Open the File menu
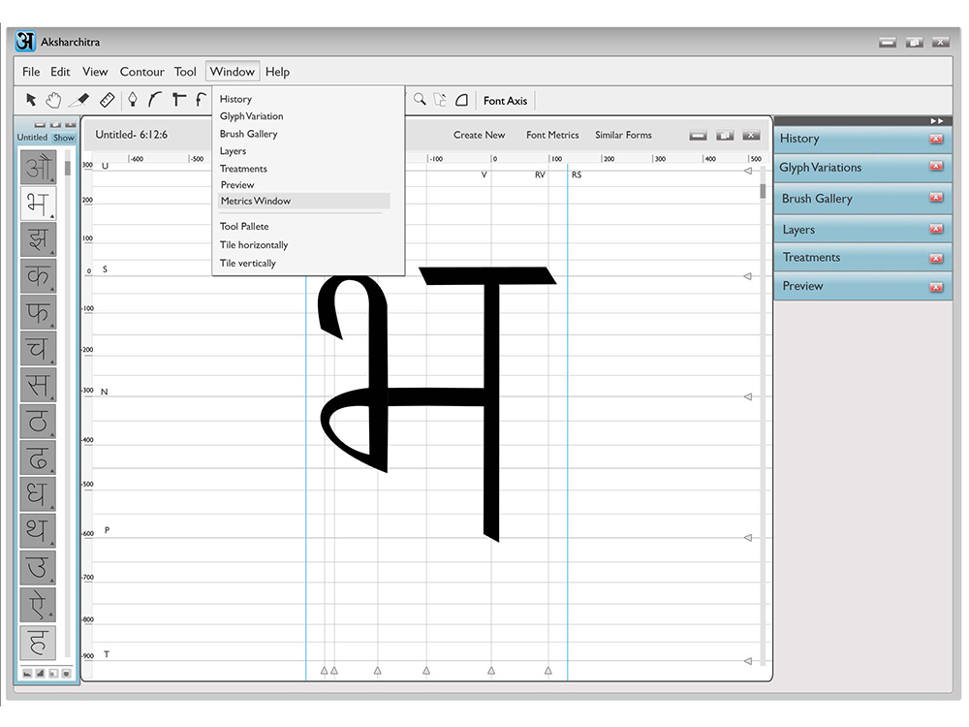Screen dimensions: 969x727 click(x=31, y=72)
